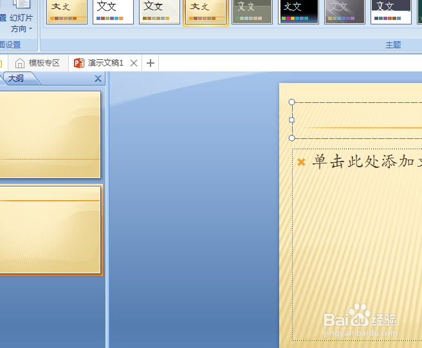Select the second slide thumbnail
This screenshot has width=422, height=348.
pos(50,230)
